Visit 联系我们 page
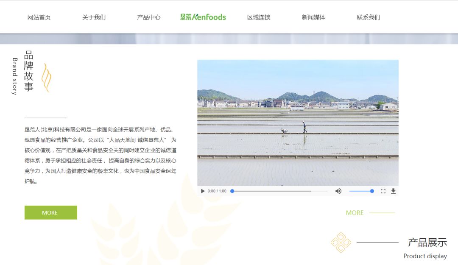Viewport: 458px width, 265px height. click(369, 17)
